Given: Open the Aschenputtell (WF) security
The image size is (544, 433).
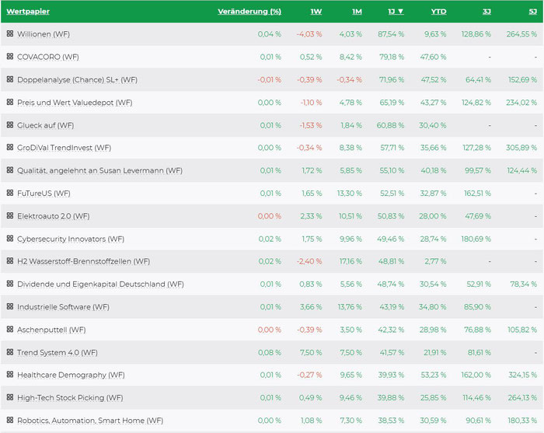Looking at the screenshot, I should point(51,330).
